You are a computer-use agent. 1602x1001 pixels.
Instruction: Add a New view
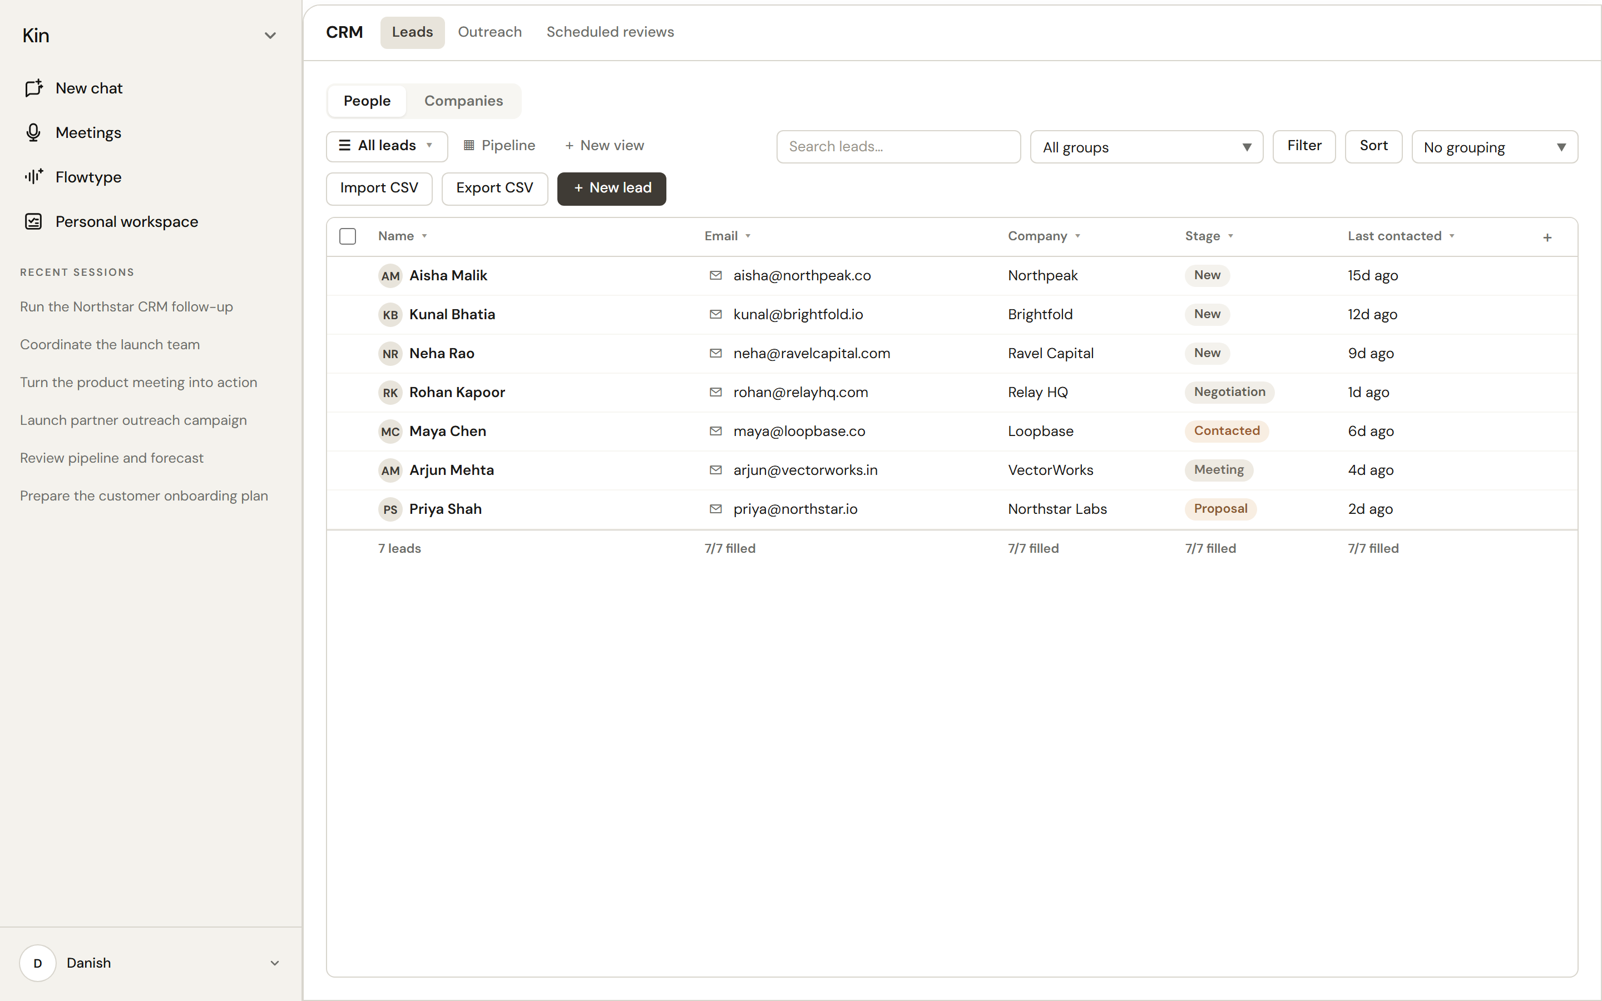pyautogui.click(x=605, y=146)
